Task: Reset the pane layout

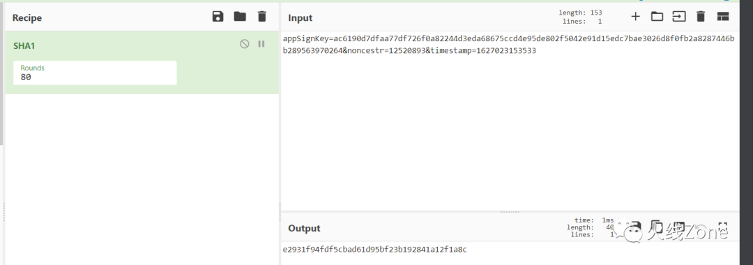Action: 723,17
